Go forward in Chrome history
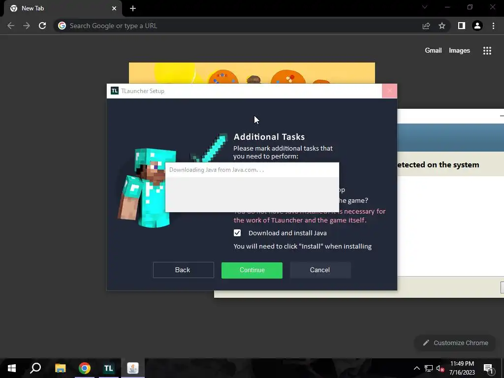Image resolution: width=504 pixels, height=378 pixels. 27,26
